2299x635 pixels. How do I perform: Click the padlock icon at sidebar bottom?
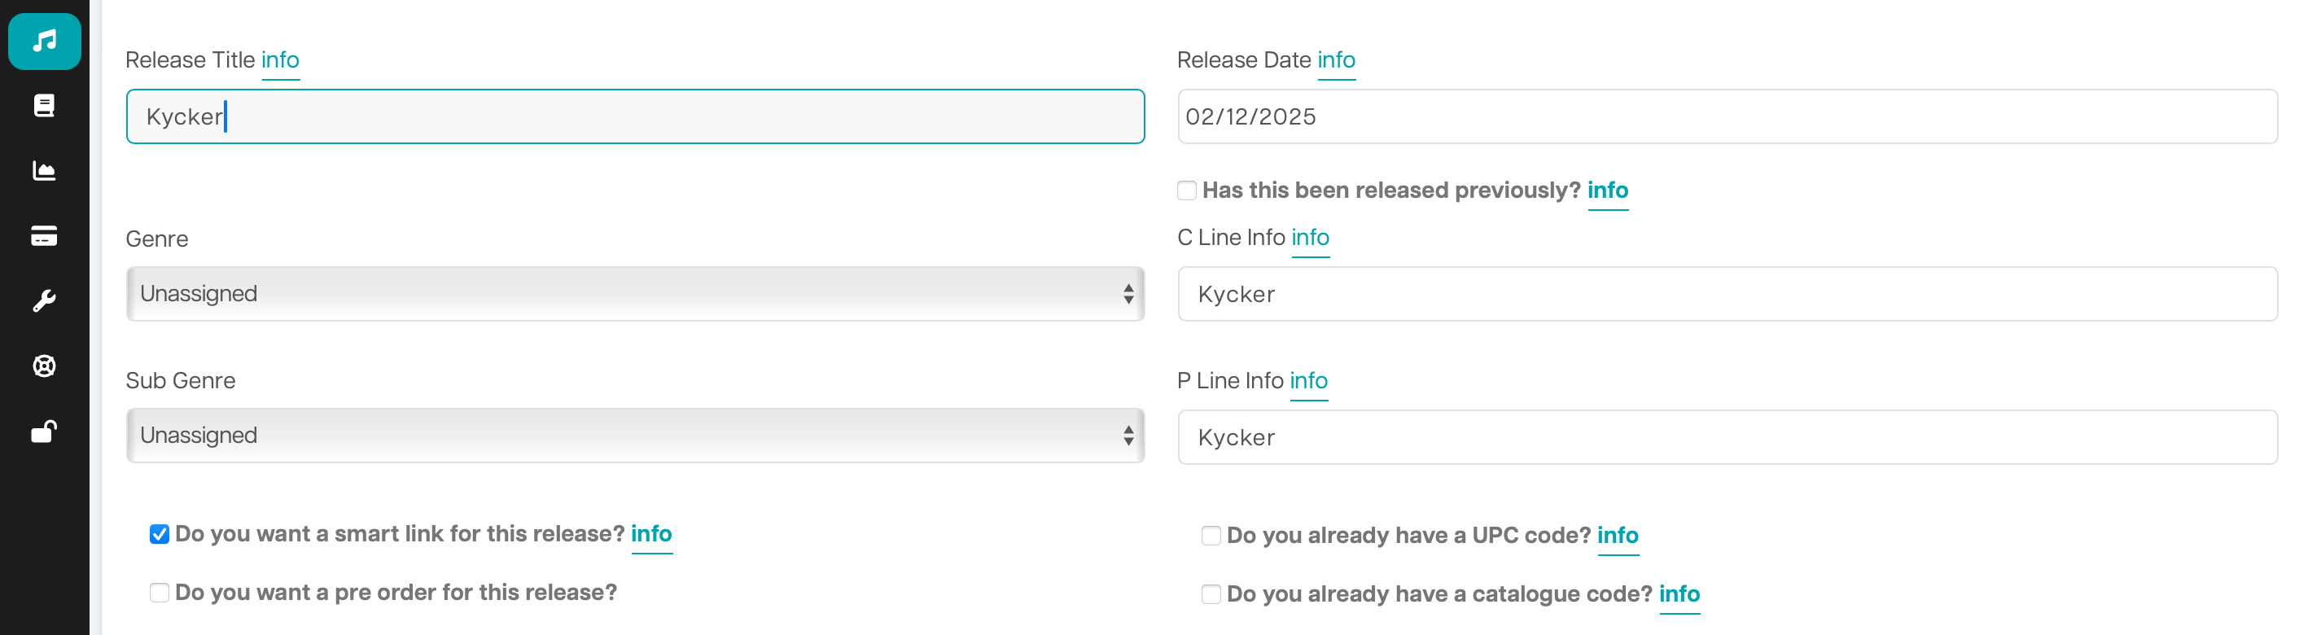[44, 431]
